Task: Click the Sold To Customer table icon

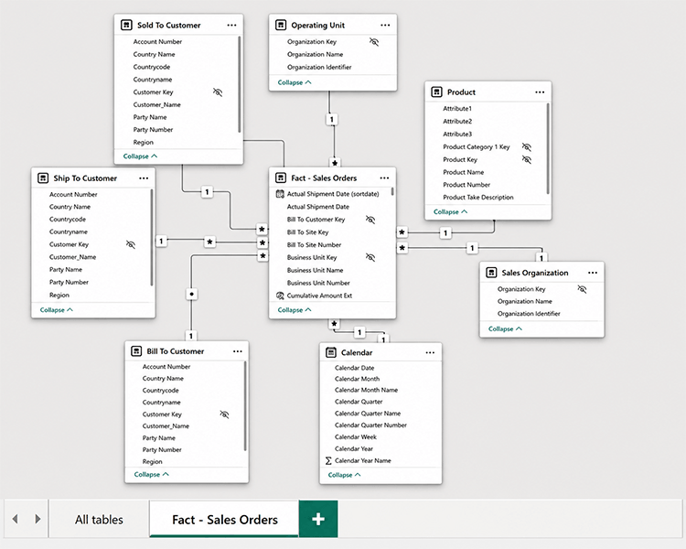Action: [x=126, y=25]
